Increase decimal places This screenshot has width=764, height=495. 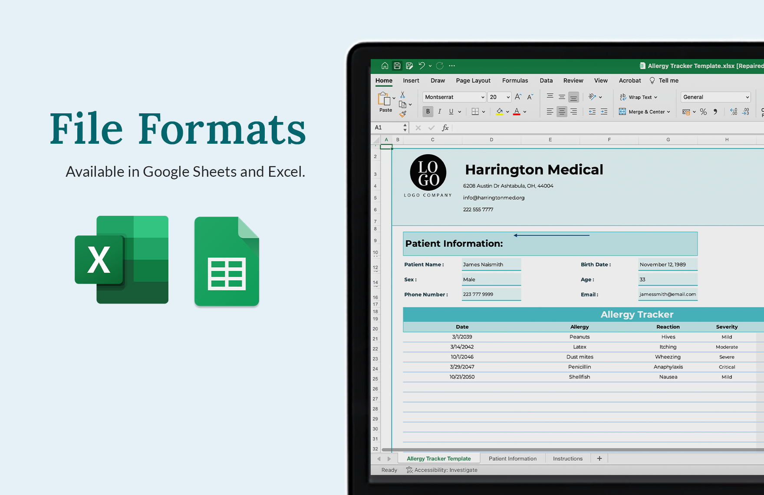(x=734, y=112)
